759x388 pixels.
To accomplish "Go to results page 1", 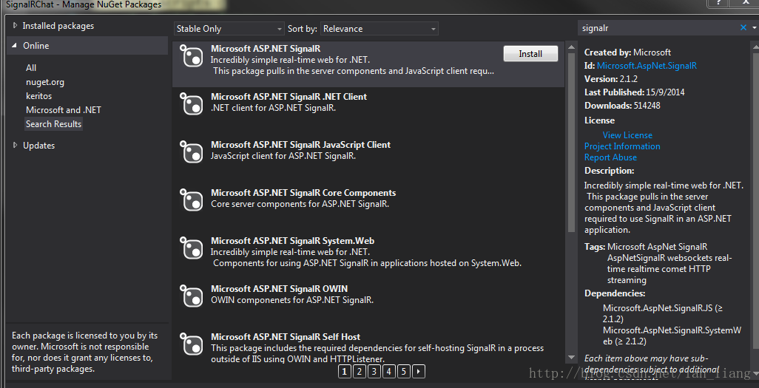I will click(344, 371).
